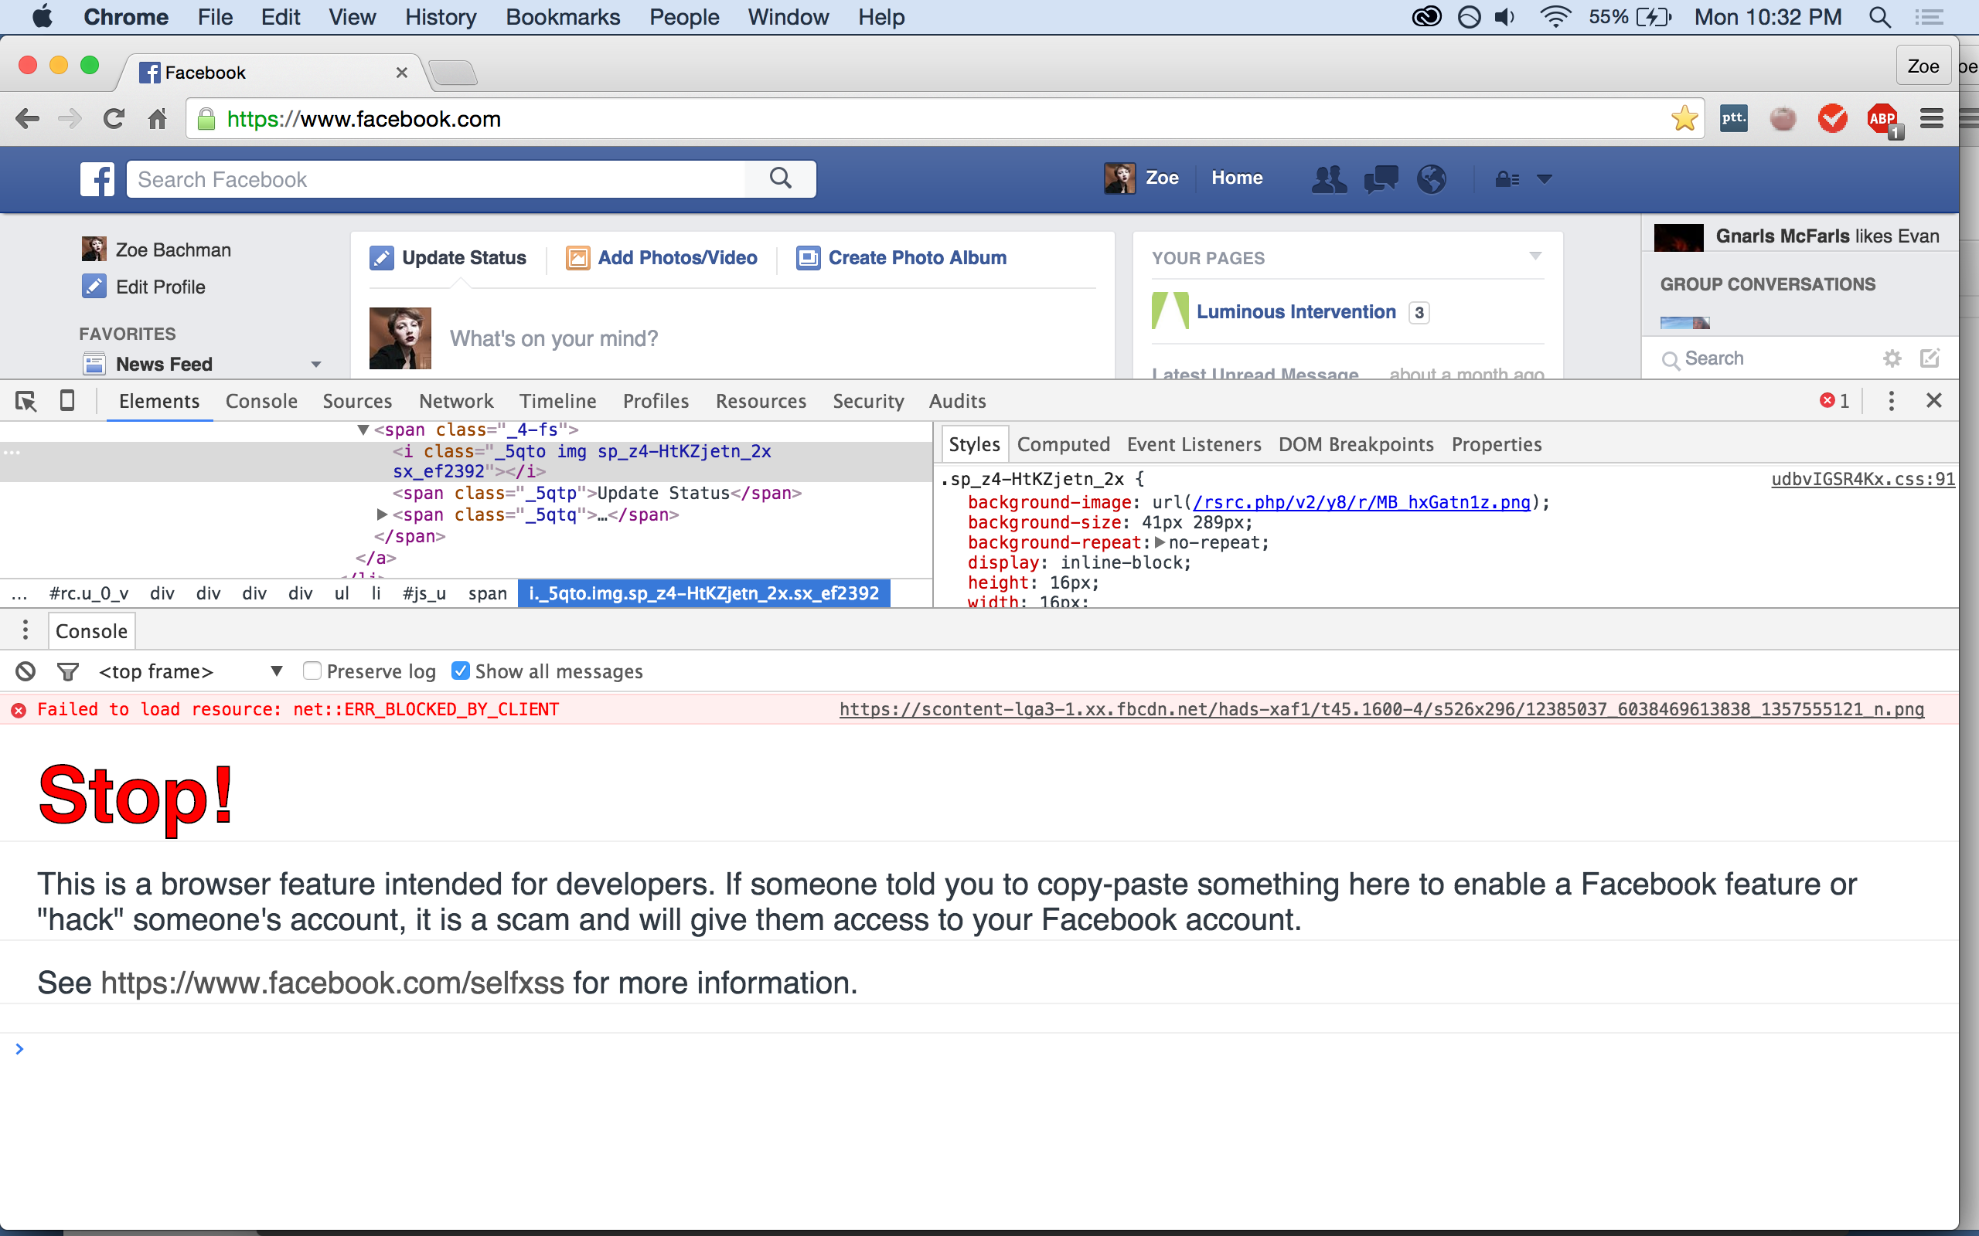Open chat settings gear icon
Screen dimensions: 1979x1236
click(1892, 358)
